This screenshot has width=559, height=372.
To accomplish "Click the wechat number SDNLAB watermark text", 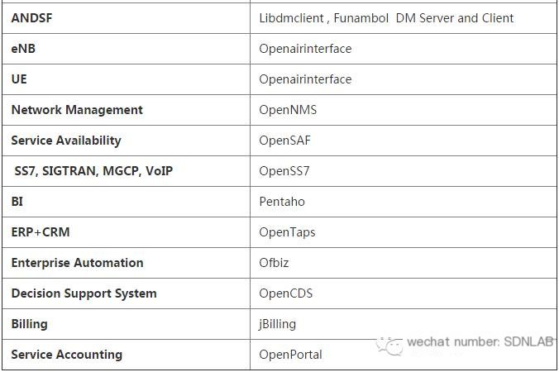I will pos(480,342).
